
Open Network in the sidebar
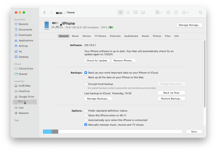point(24,113)
